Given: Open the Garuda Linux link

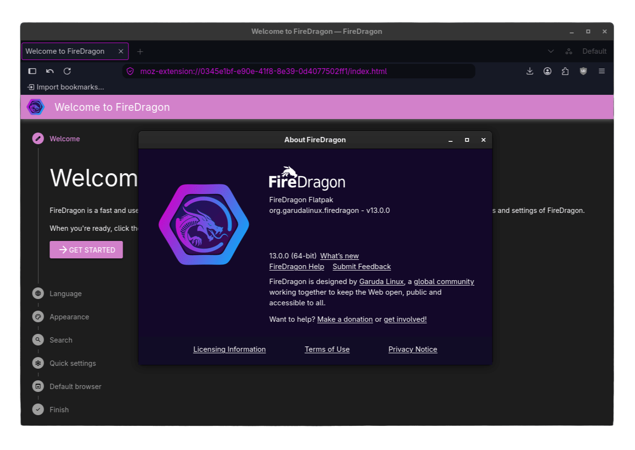Looking at the screenshot, I should coord(381,282).
